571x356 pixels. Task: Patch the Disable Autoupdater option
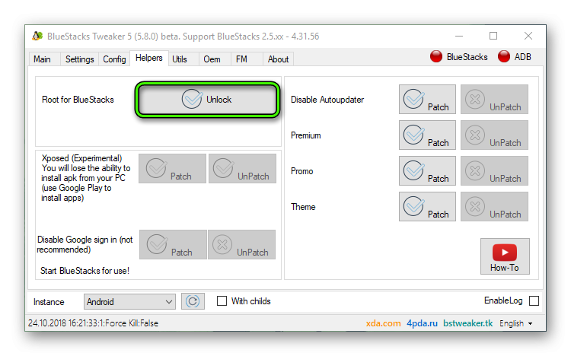pos(427,100)
